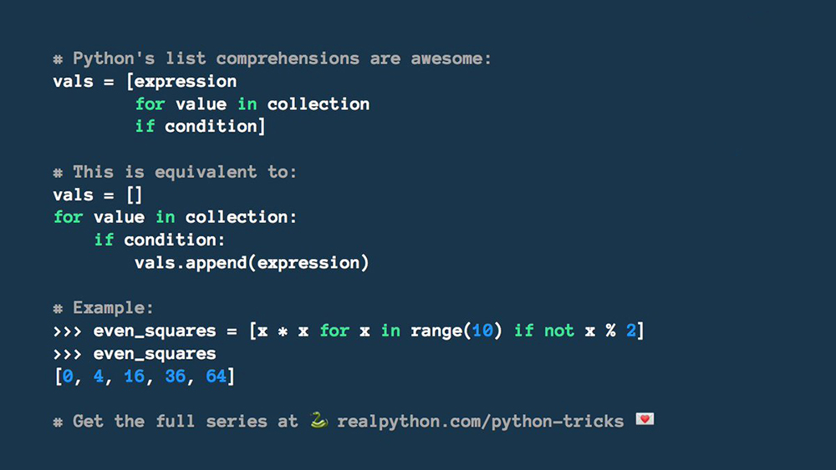The height and width of the screenshot is (470, 836).
Task: Click the empty list brackets '[]'
Action: [x=135, y=195]
